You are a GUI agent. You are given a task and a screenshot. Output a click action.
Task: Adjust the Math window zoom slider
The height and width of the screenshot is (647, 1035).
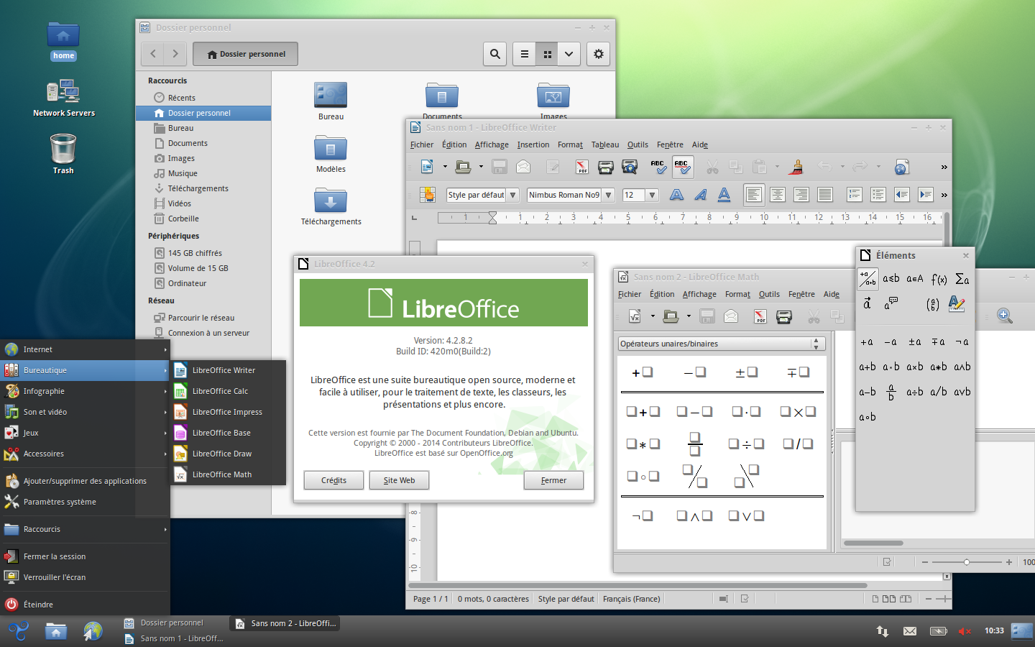point(967,562)
